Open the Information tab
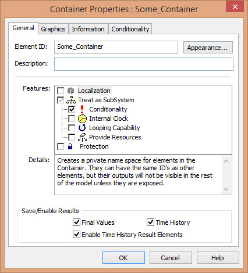 pos(88,29)
